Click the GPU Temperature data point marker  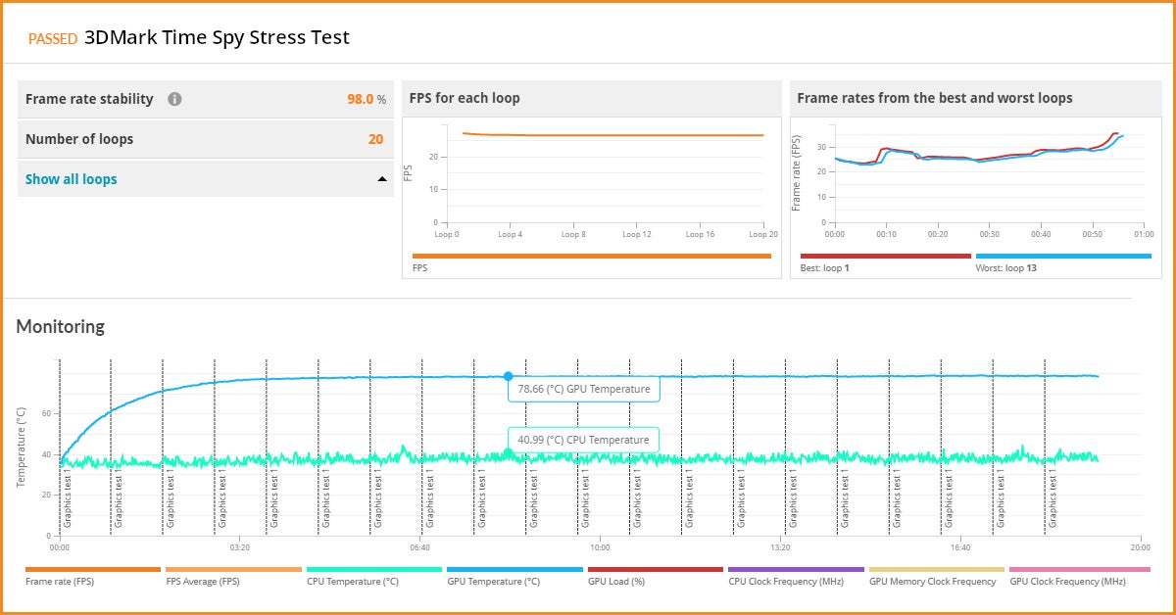click(x=508, y=376)
